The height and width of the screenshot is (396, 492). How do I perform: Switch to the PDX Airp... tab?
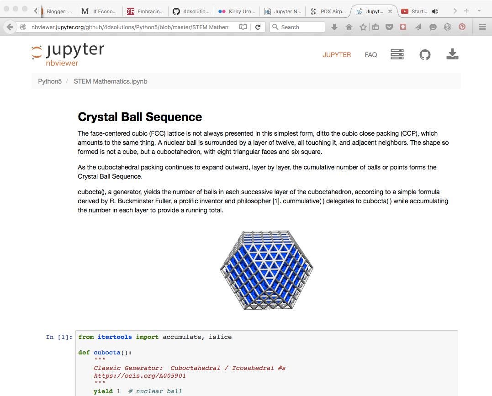328,11
